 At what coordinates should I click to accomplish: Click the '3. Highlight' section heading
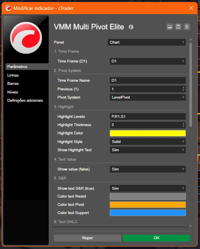(x=64, y=107)
